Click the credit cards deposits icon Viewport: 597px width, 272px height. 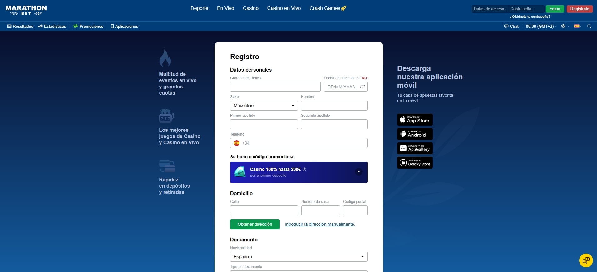click(167, 166)
